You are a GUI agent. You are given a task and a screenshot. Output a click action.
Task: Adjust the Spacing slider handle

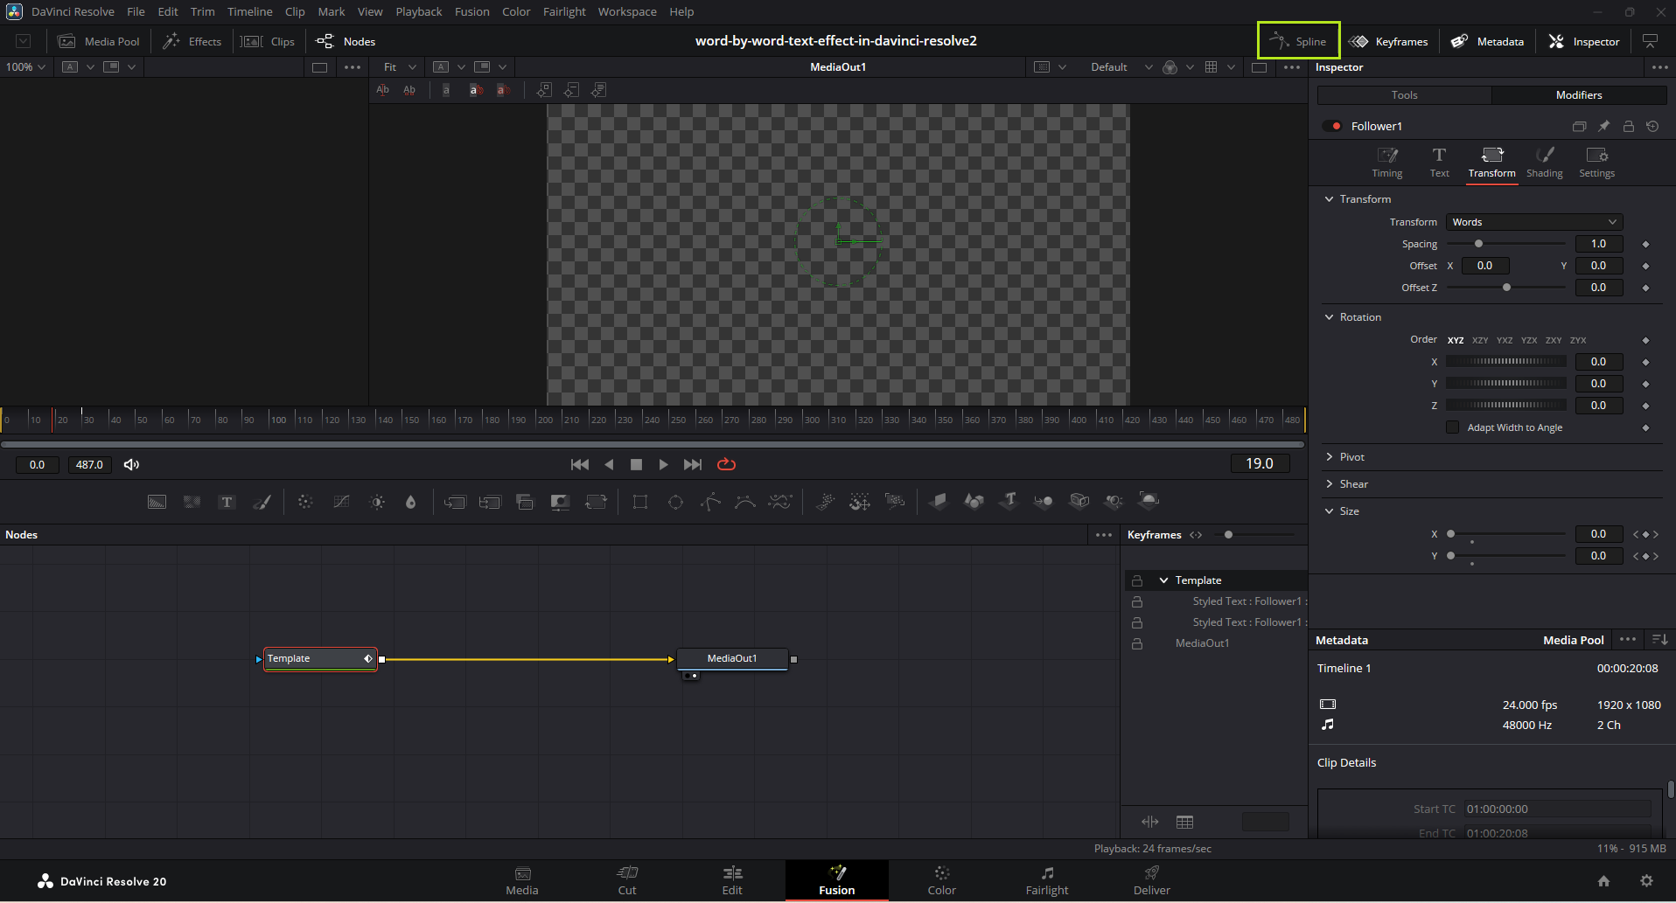[1478, 244]
